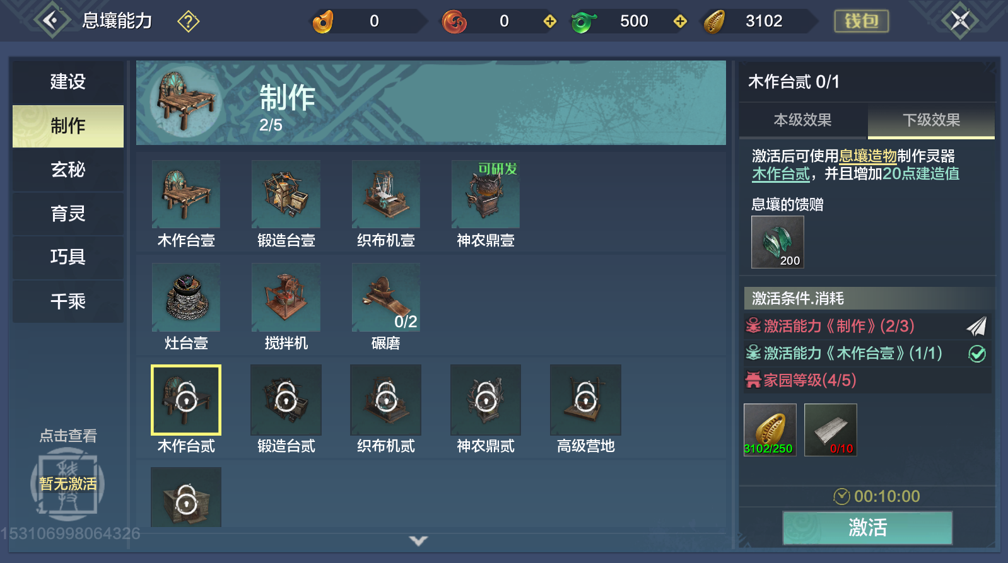The image size is (1008, 563).
Task: Go to the 激活能力《制作》 requirement arrow
Action: tap(976, 326)
